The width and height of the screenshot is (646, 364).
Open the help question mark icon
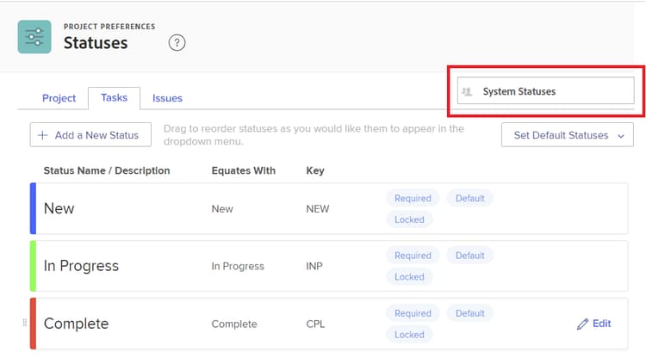pyautogui.click(x=177, y=42)
